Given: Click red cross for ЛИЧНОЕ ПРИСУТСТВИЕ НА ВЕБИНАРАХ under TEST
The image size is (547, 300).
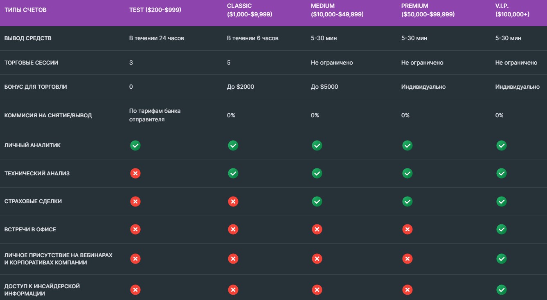Looking at the screenshot, I should click(135, 258).
